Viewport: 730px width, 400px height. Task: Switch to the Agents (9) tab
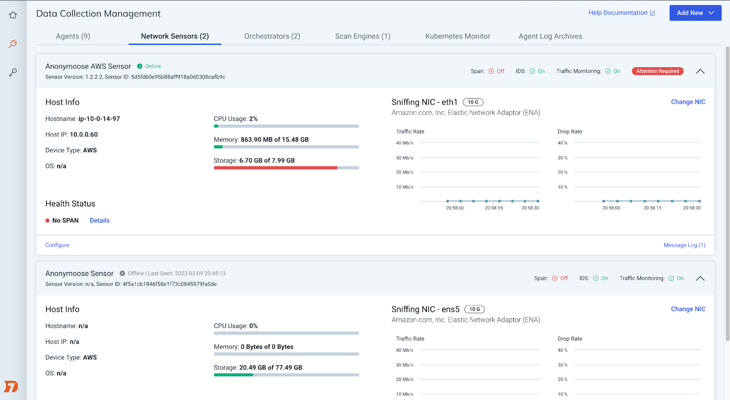pyautogui.click(x=73, y=36)
